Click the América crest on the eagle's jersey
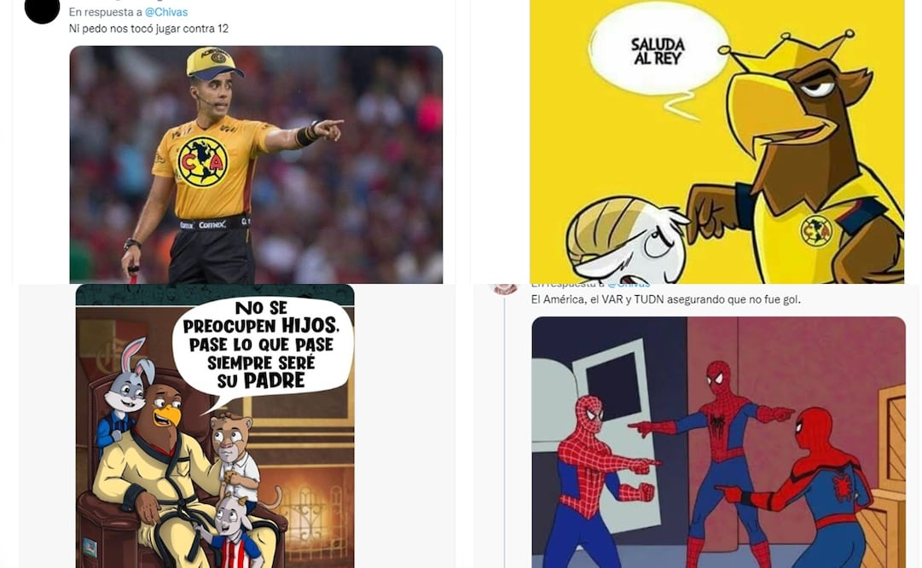 coord(817,231)
